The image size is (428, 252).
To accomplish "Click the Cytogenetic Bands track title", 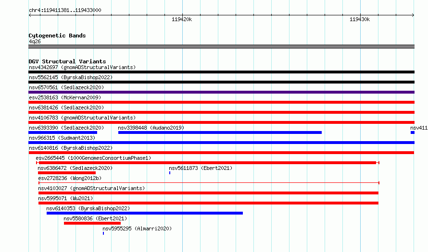I will [x=57, y=36].
